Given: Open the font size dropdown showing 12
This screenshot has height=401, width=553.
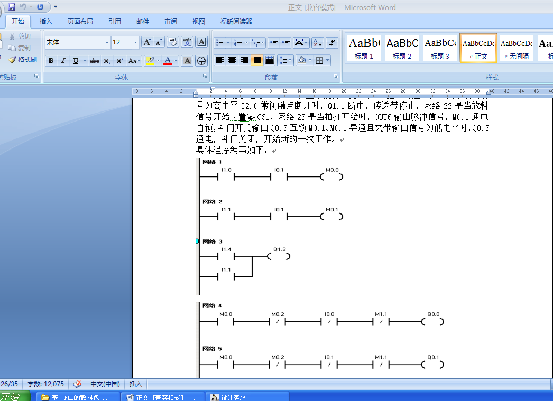Looking at the screenshot, I should (135, 43).
